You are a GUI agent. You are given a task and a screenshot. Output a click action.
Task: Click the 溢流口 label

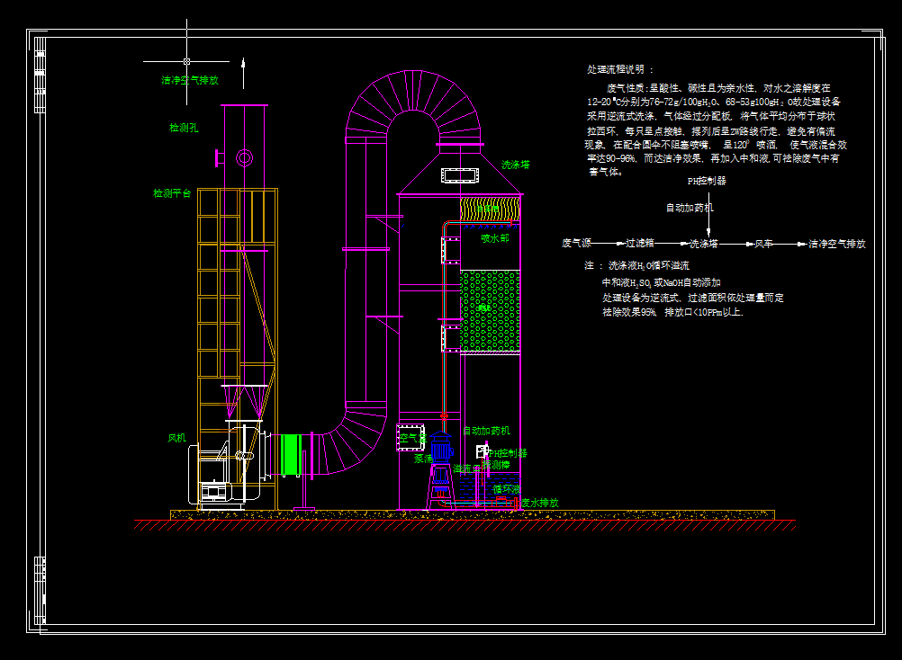466,468
